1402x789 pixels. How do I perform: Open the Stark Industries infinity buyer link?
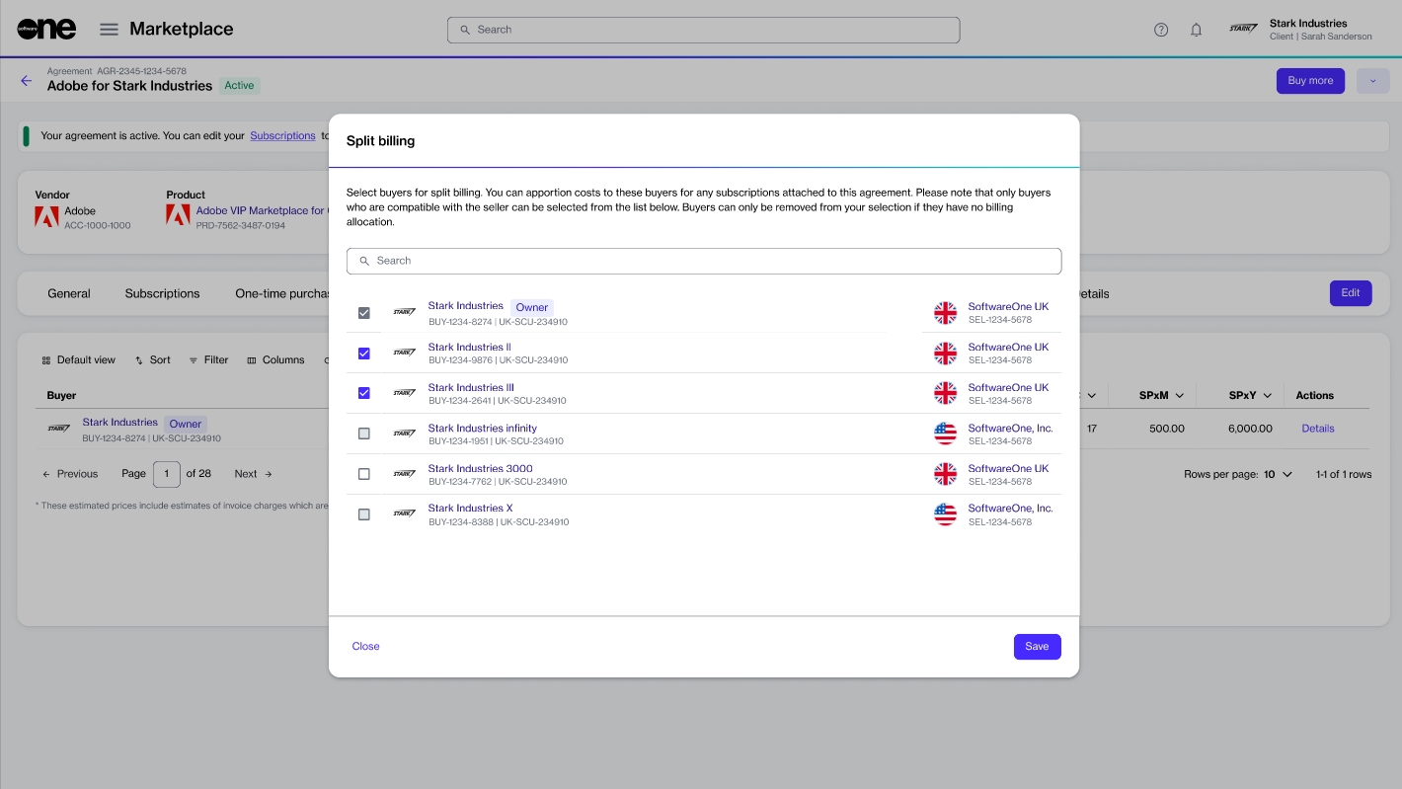[x=483, y=429]
